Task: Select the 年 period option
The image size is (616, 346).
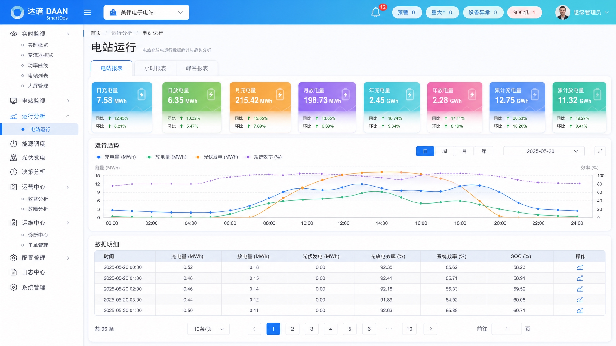Action: pyautogui.click(x=484, y=151)
